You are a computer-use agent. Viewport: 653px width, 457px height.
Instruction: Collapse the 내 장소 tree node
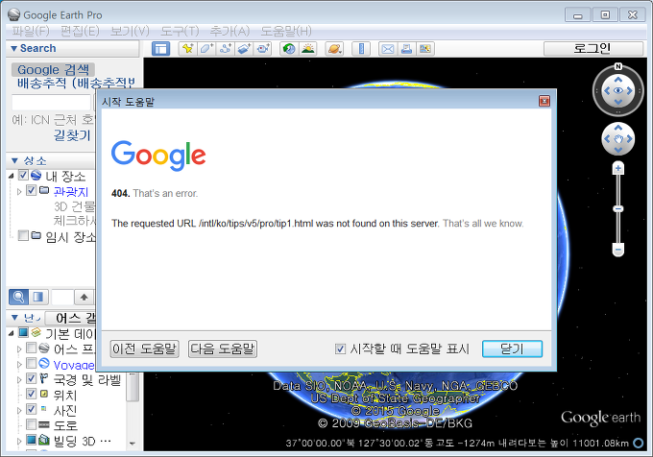pos(12,176)
